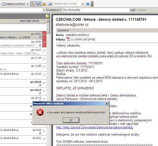Flag the po 14:17 message
The width and height of the screenshot is (158, 146).
[x=44, y=51]
